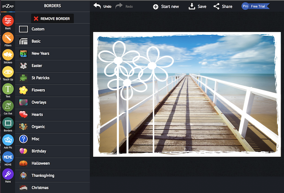
Task: Select the Paint brush tool
Action: pos(8,174)
